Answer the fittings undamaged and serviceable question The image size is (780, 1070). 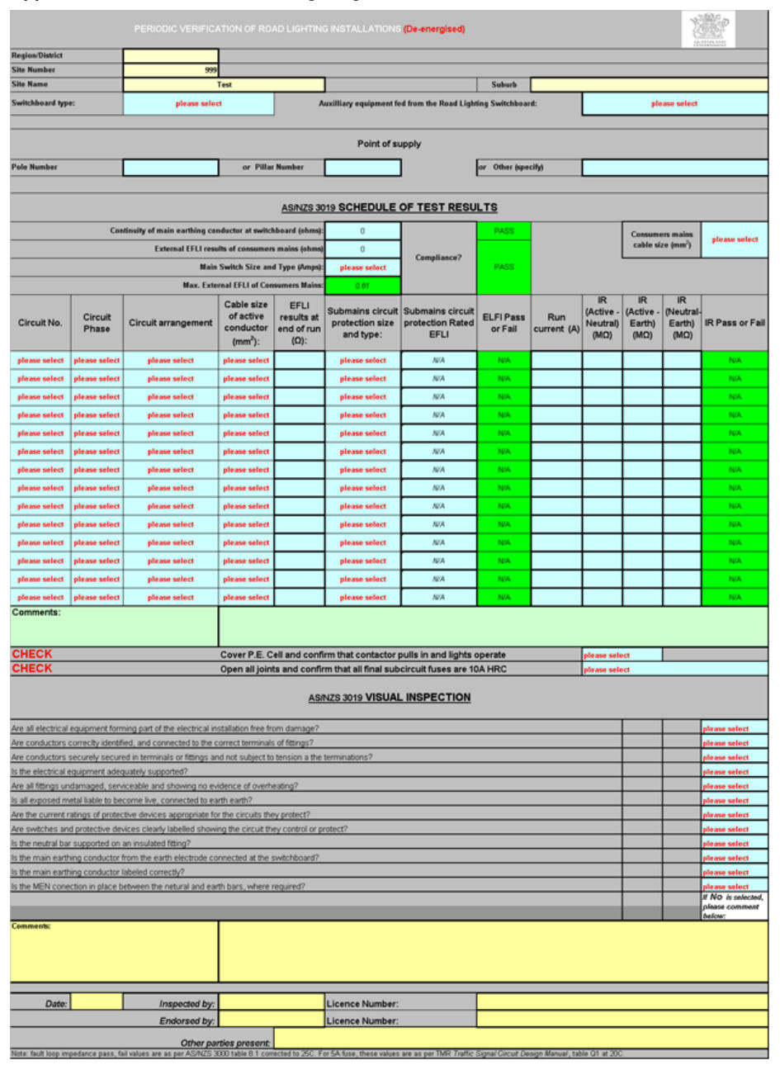735,786
